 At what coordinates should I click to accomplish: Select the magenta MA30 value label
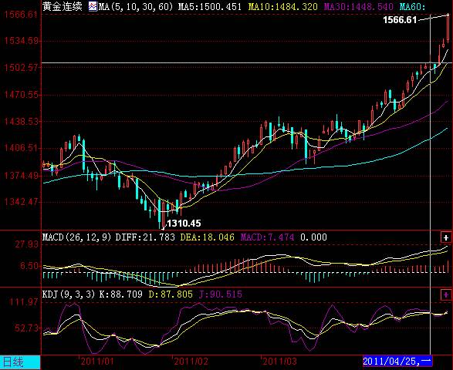(x=358, y=6)
